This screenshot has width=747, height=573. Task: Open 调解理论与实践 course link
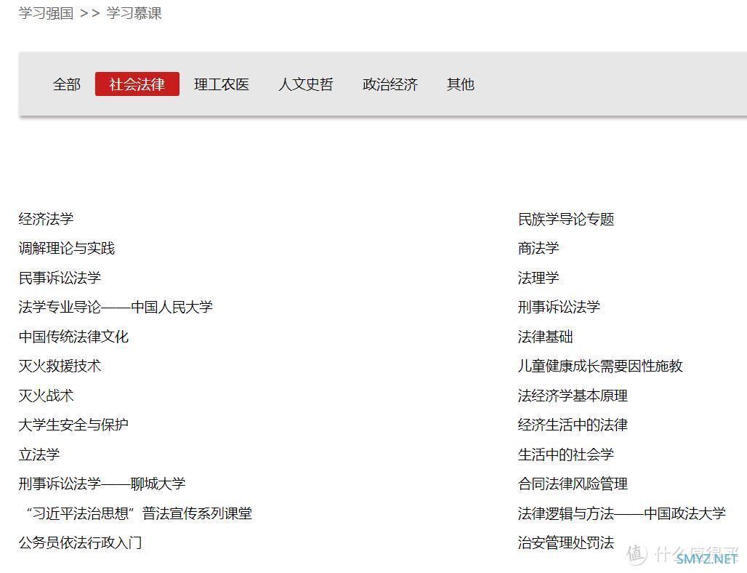(x=66, y=249)
